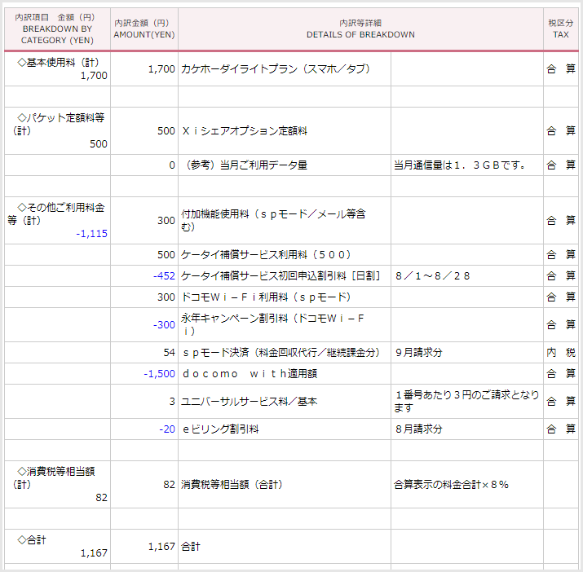Screen dimensions: 583x572
Task: Click the -452 discount amount
Action: tap(164, 275)
